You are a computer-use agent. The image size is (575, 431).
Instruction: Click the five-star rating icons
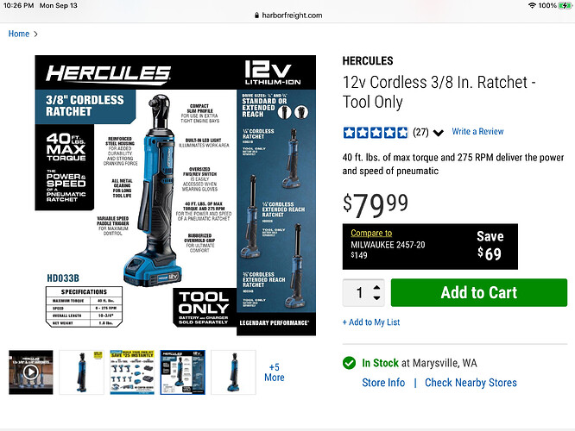pyautogui.click(x=376, y=132)
